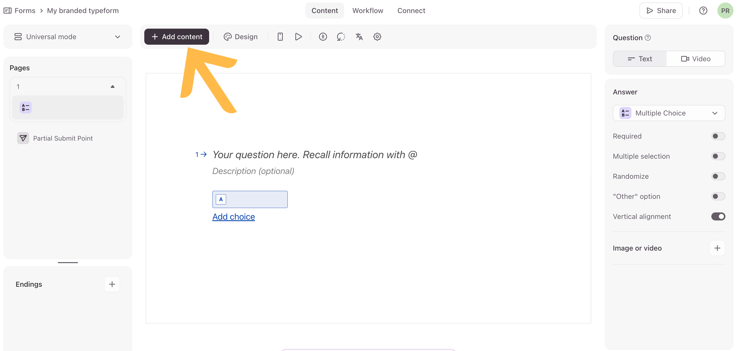Viewport: 738px width, 351px height.
Task: Disable Vertical alignment toggle
Action: tap(718, 216)
